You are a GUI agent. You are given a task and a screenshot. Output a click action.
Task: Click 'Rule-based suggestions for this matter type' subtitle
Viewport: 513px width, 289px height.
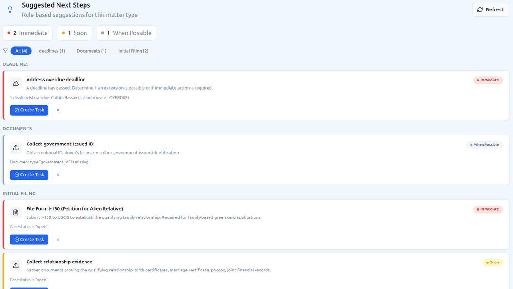point(80,15)
